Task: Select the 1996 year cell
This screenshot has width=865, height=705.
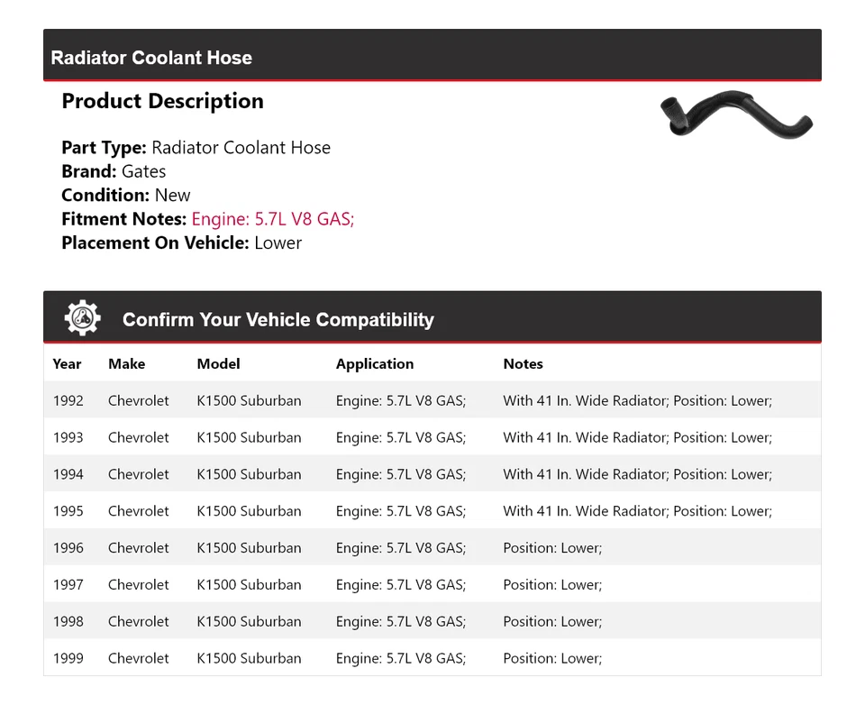Action: click(x=68, y=548)
